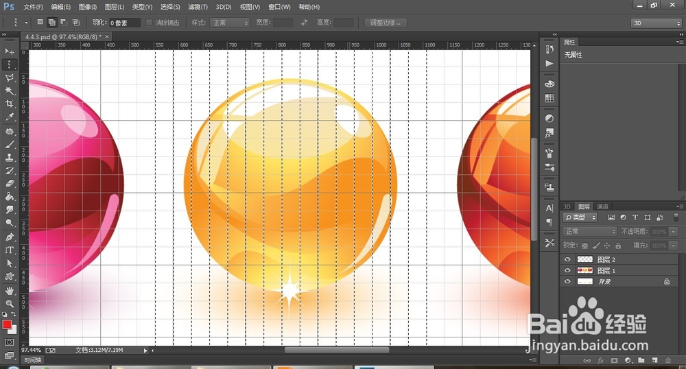Open the 属性 panel flyout menu
The height and width of the screenshot is (369, 686).
click(x=679, y=42)
